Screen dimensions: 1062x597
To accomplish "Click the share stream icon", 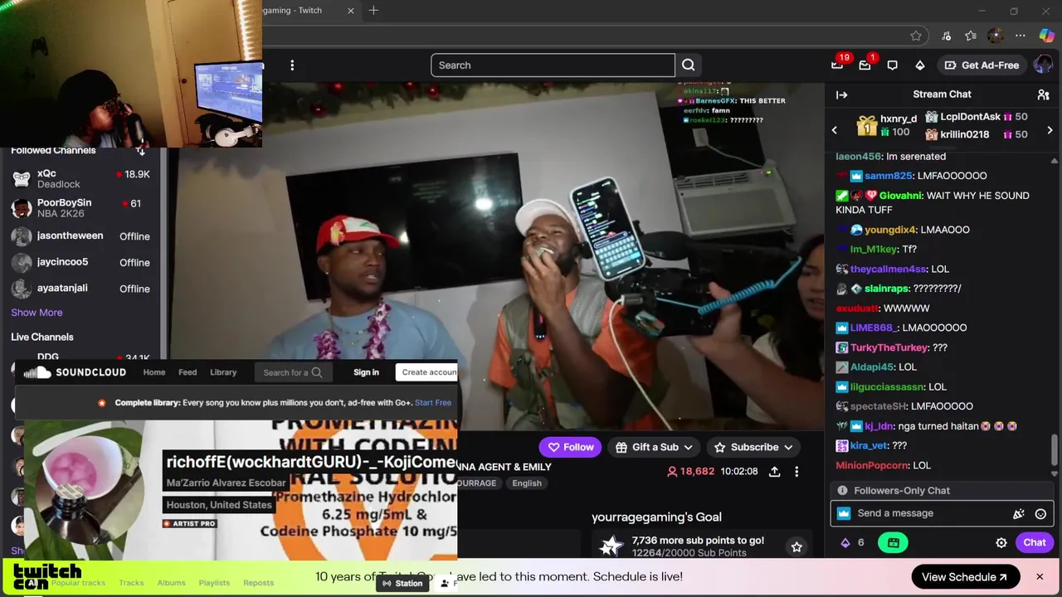I will [774, 471].
